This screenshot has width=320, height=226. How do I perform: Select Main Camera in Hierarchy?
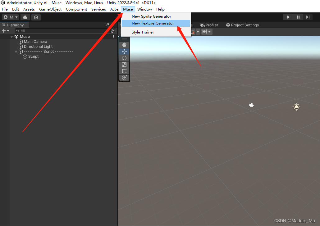35,42
